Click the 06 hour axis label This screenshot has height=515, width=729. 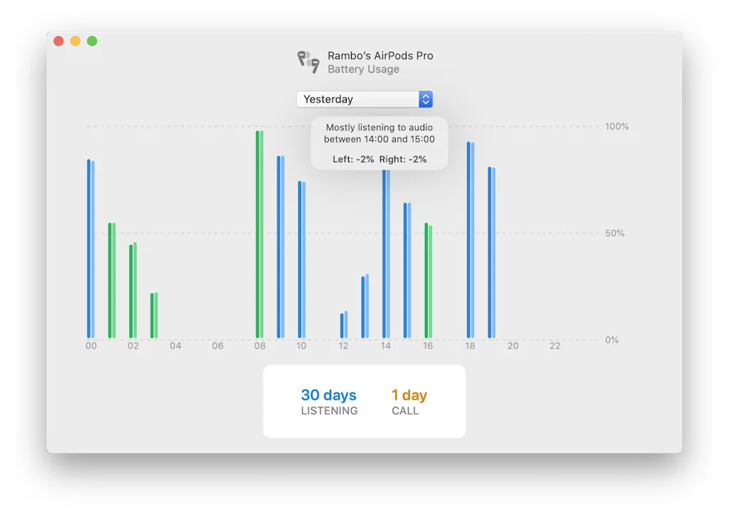tap(218, 345)
